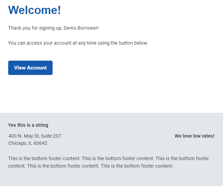Click the zip code 60642
The image size is (223, 186).
point(40,143)
